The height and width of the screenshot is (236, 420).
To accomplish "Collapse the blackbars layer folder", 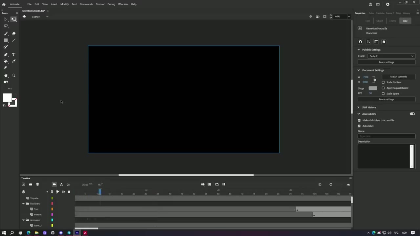I will (23, 204).
